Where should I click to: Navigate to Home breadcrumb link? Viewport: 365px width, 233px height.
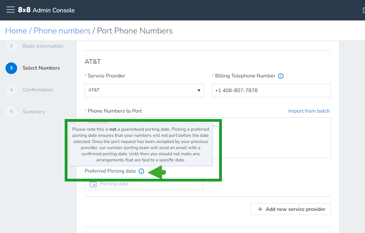pos(16,31)
